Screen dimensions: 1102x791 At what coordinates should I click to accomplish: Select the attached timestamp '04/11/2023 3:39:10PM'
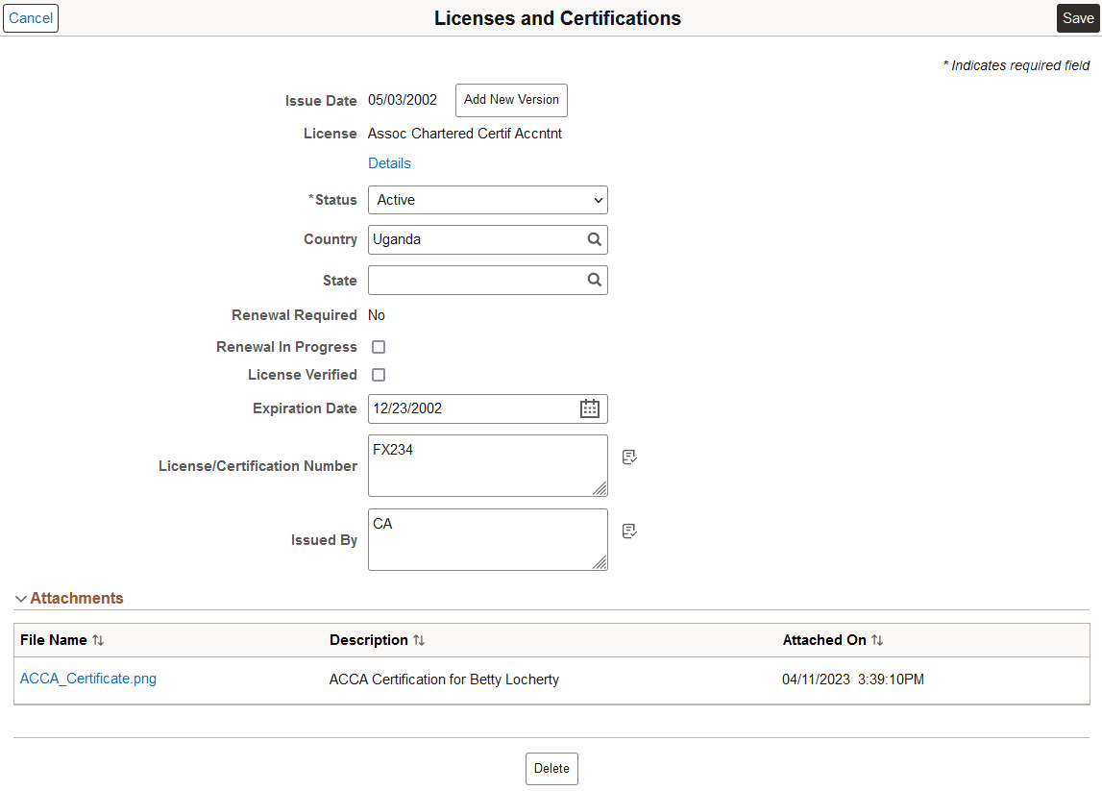tap(853, 680)
